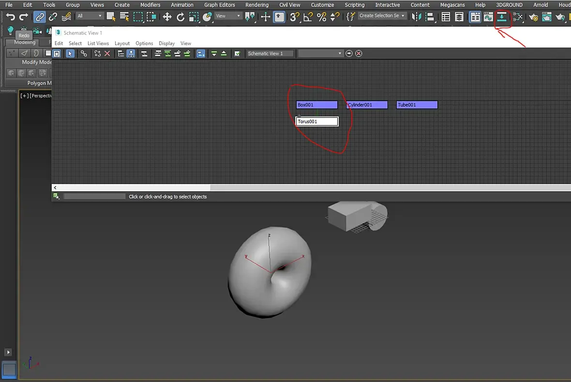Open the View reference coordinate dropdown
Viewport: 571px width, 382px height.
tap(228, 16)
